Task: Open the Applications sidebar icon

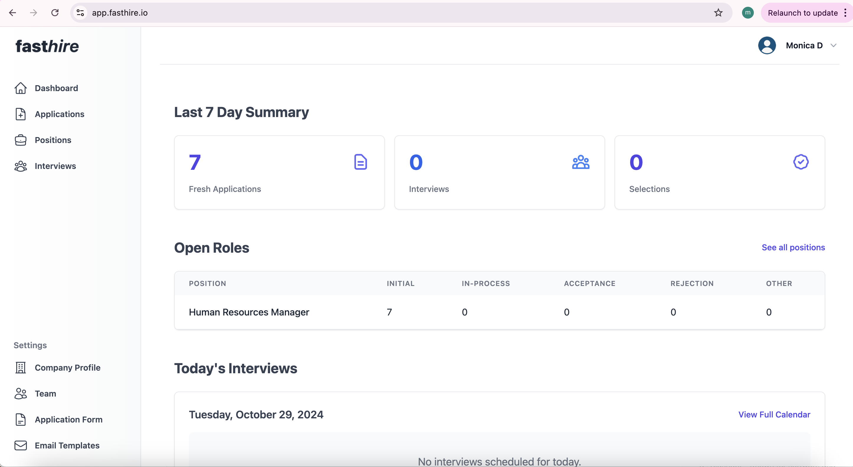Action: click(21, 114)
